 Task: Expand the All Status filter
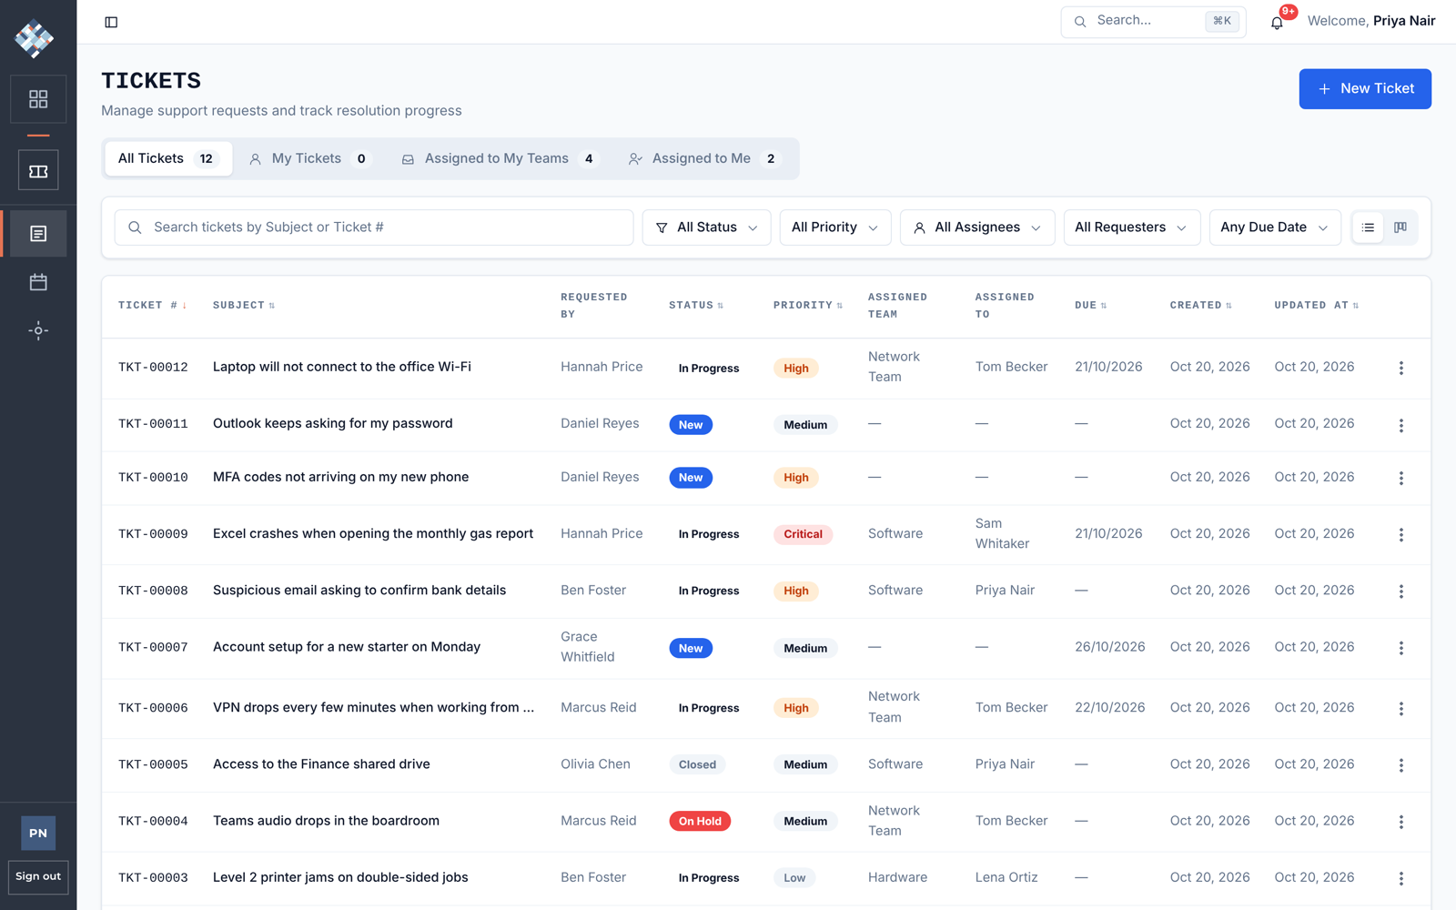[x=706, y=227]
